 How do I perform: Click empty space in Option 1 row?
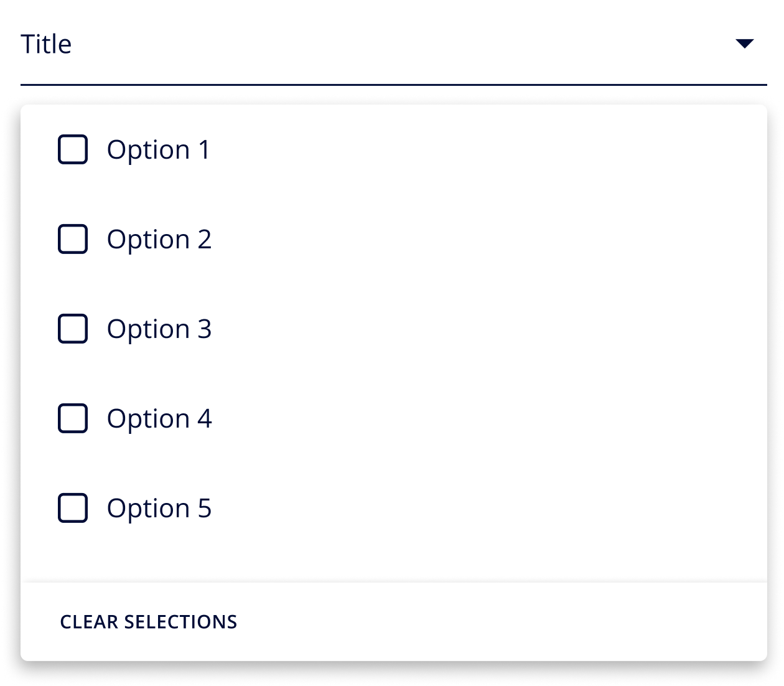485,149
